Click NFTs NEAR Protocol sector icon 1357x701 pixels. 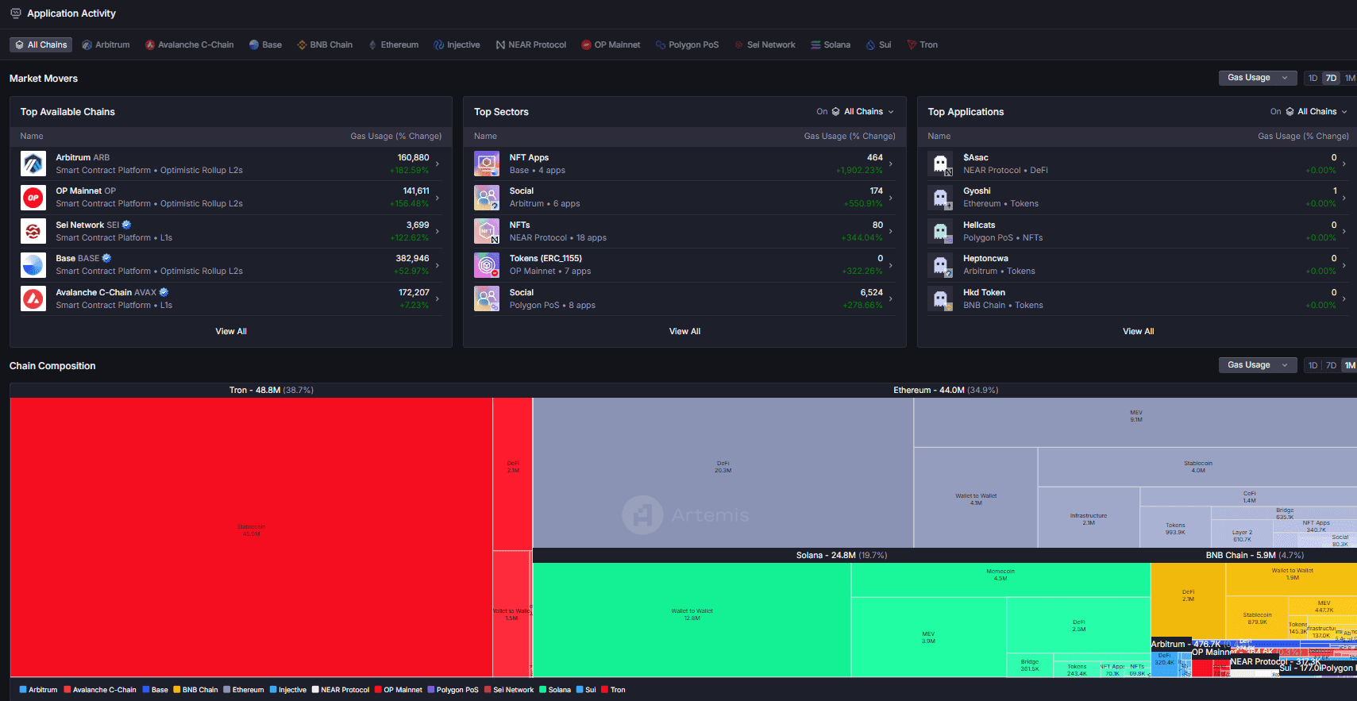(487, 231)
